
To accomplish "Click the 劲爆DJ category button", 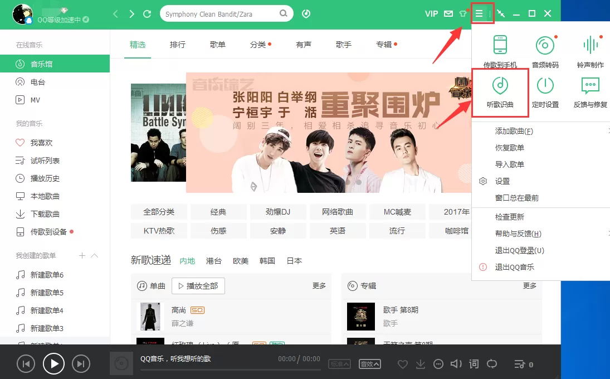I will coord(278,212).
